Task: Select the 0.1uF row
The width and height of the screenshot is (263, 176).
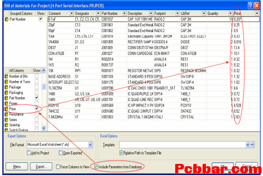Action: click(x=154, y=19)
